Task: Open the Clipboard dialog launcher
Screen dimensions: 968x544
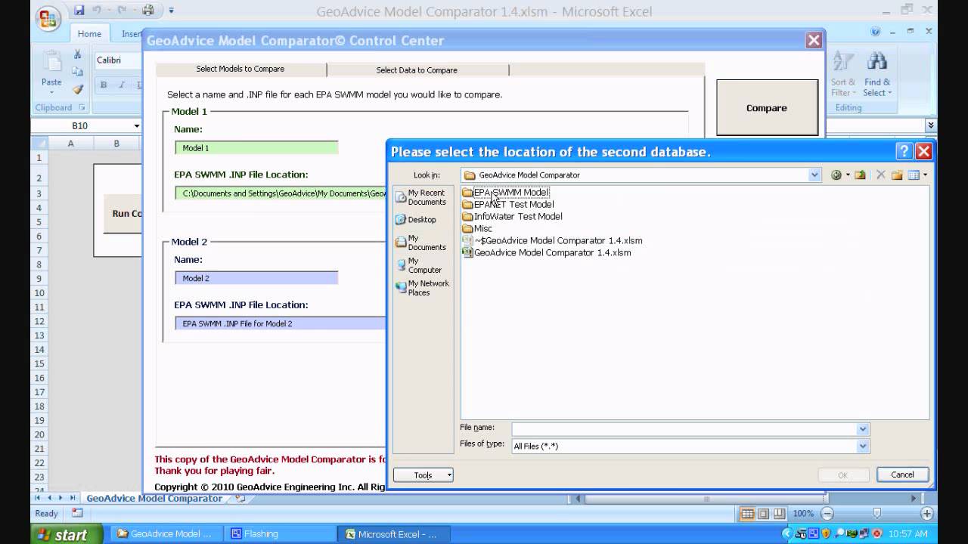Action: [x=82, y=107]
